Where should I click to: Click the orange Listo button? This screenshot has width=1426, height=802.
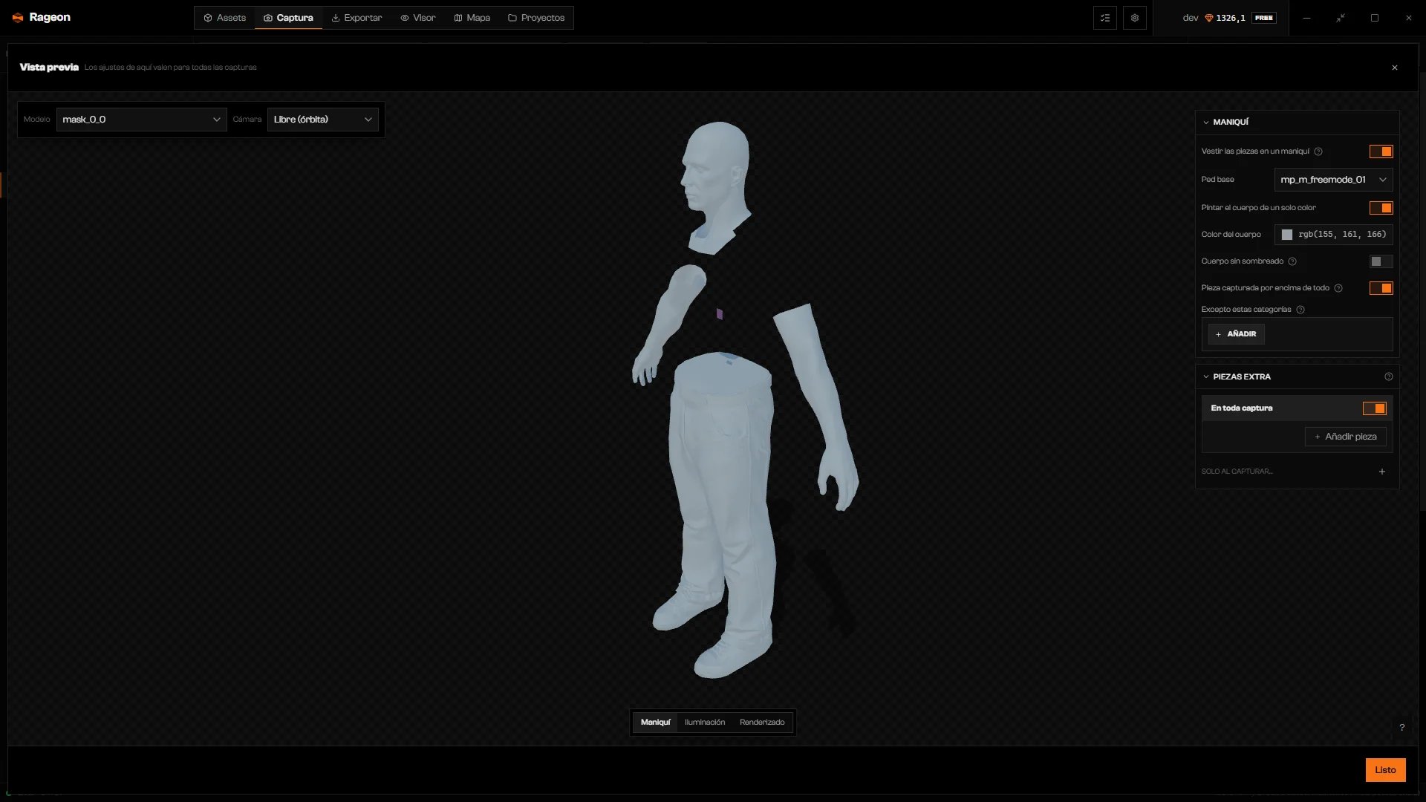(x=1385, y=770)
